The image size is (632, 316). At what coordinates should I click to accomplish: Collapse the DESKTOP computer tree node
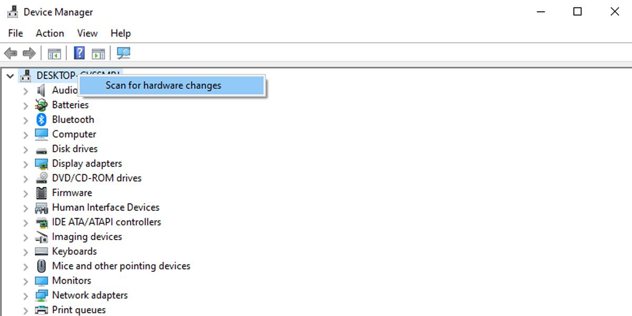tap(10, 75)
